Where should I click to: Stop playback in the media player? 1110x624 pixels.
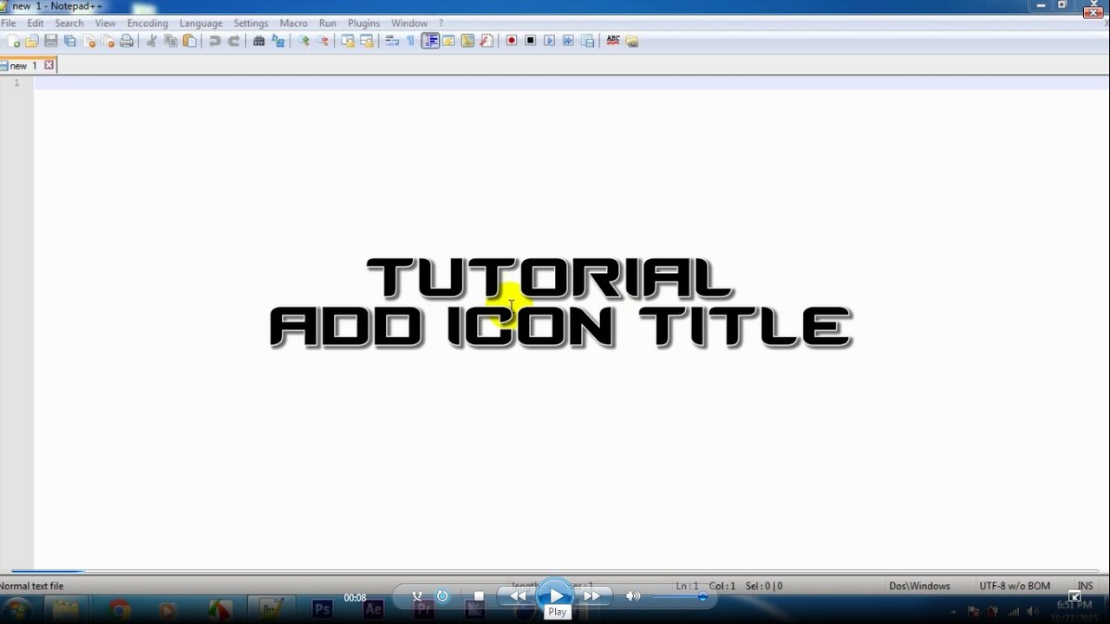tap(479, 596)
